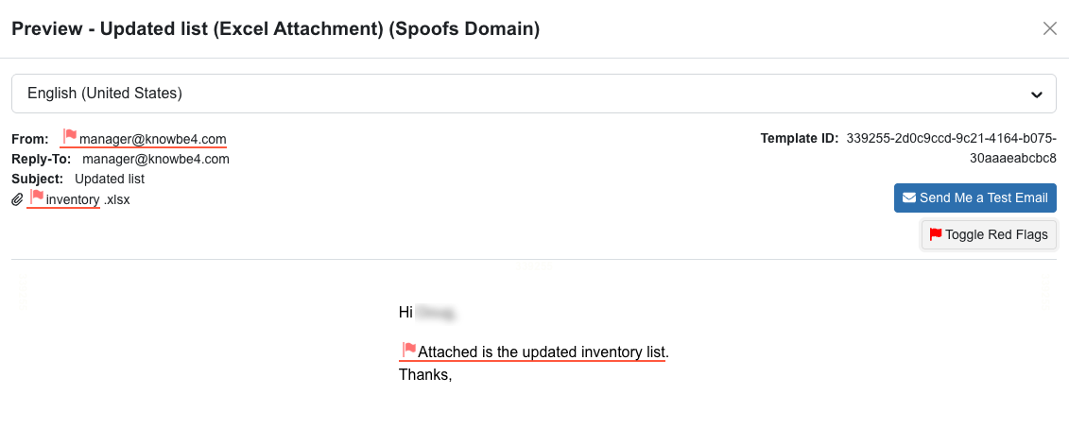Open the flagged inventory attachment name

click(x=72, y=199)
